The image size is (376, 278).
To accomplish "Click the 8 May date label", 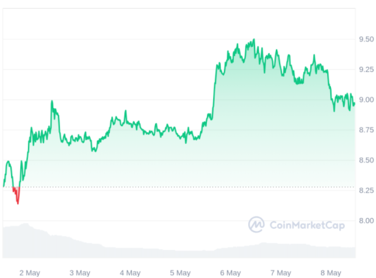I will [x=330, y=272].
